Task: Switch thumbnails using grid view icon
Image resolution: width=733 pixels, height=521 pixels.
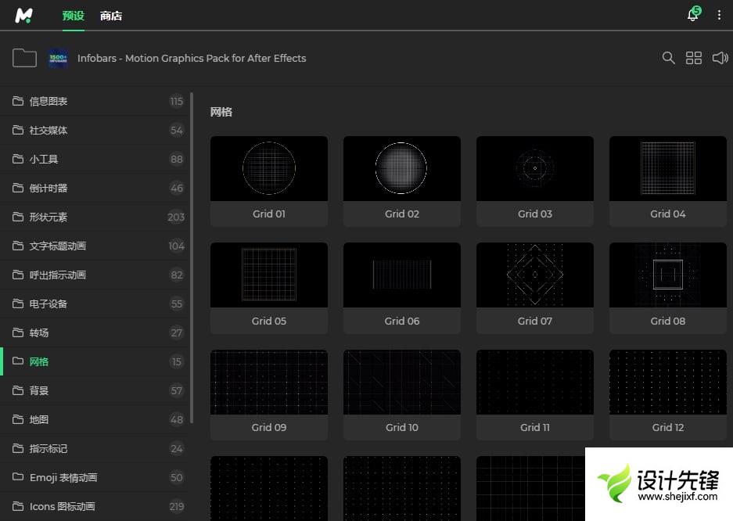Action: point(694,58)
